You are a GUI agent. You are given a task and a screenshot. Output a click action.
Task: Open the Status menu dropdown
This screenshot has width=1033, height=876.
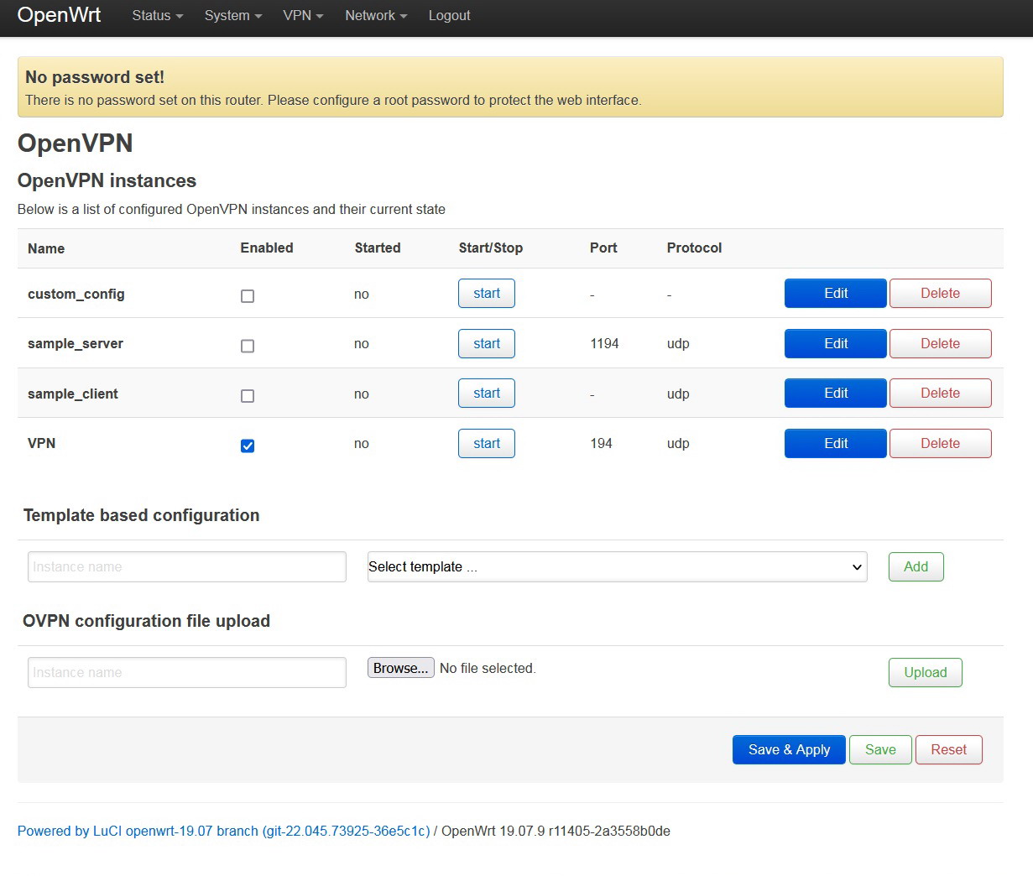(x=156, y=15)
